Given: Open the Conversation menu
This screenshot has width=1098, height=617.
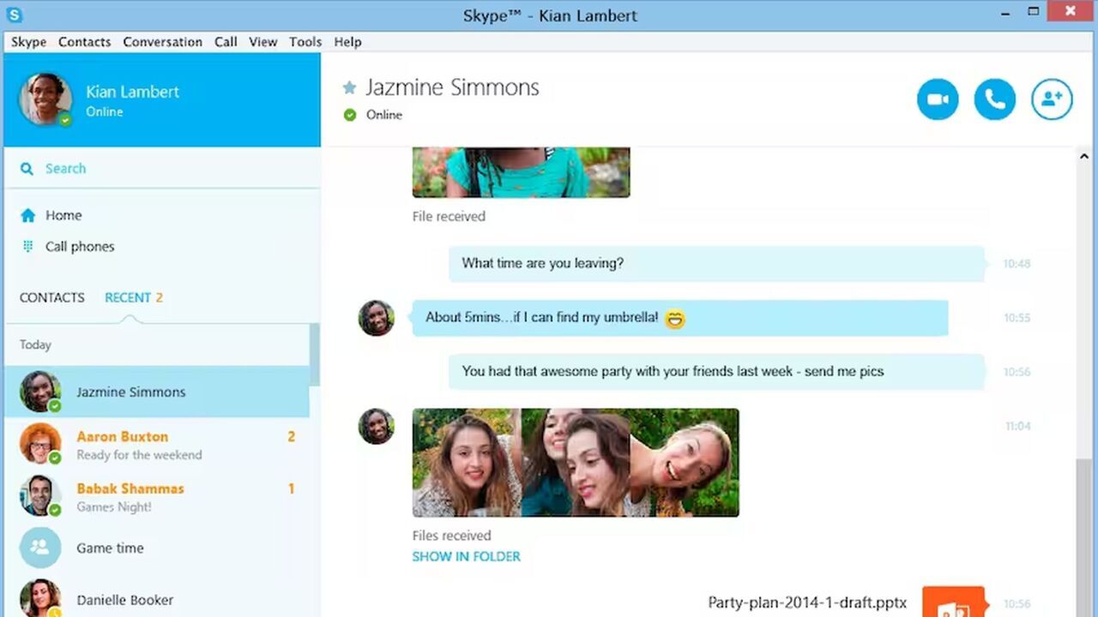Looking at the screenshot, I should 162,42.
